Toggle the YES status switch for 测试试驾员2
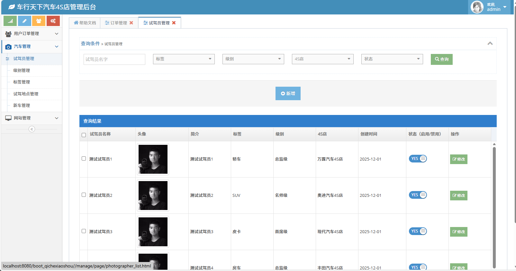 click(418, 195)
